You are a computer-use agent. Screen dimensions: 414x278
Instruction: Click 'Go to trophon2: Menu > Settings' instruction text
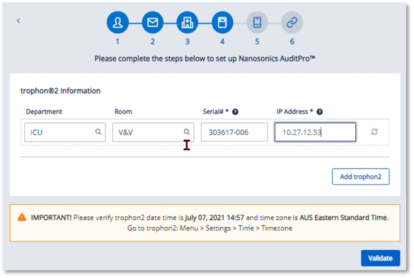click(179, 228)
